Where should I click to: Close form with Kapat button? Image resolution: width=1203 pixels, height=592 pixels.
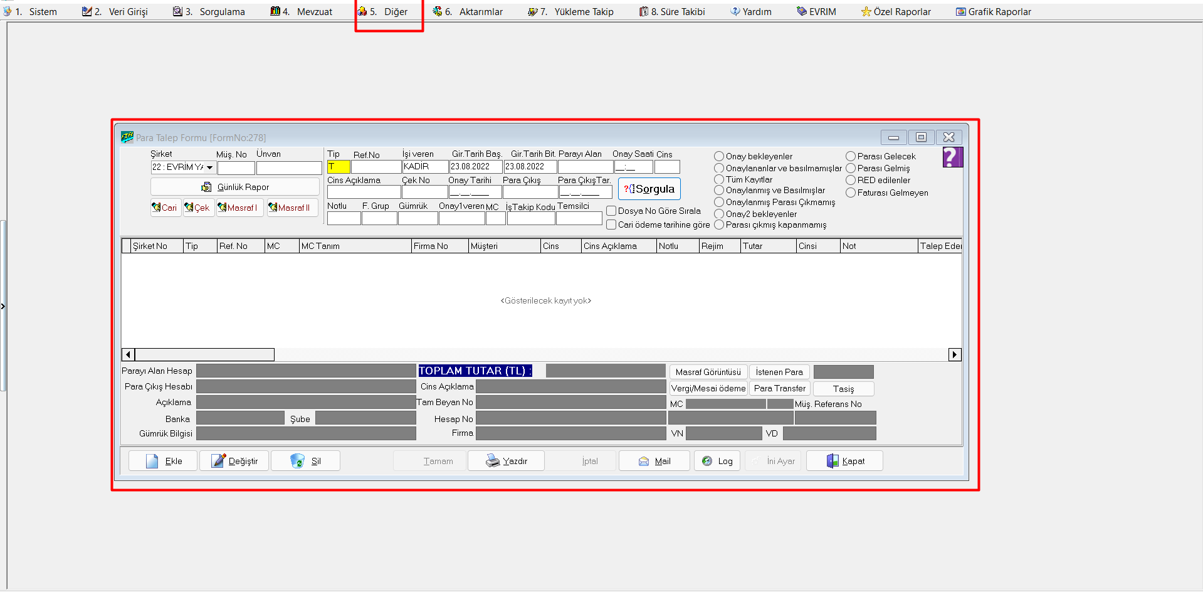click(845, 461)
